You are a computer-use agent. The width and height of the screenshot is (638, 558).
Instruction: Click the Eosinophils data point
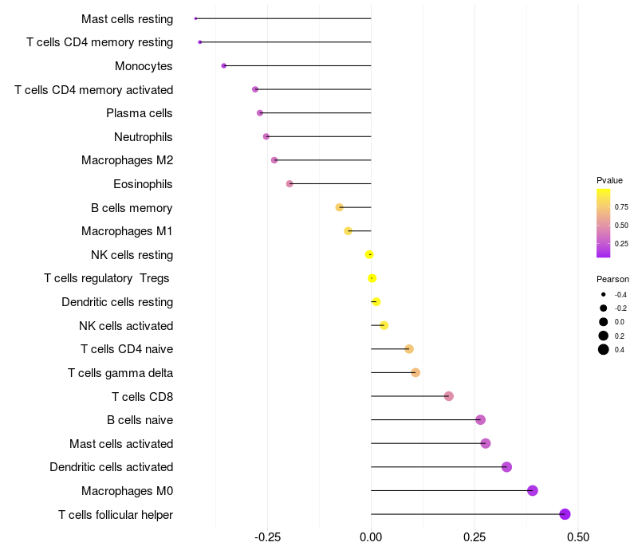point(289,184)
